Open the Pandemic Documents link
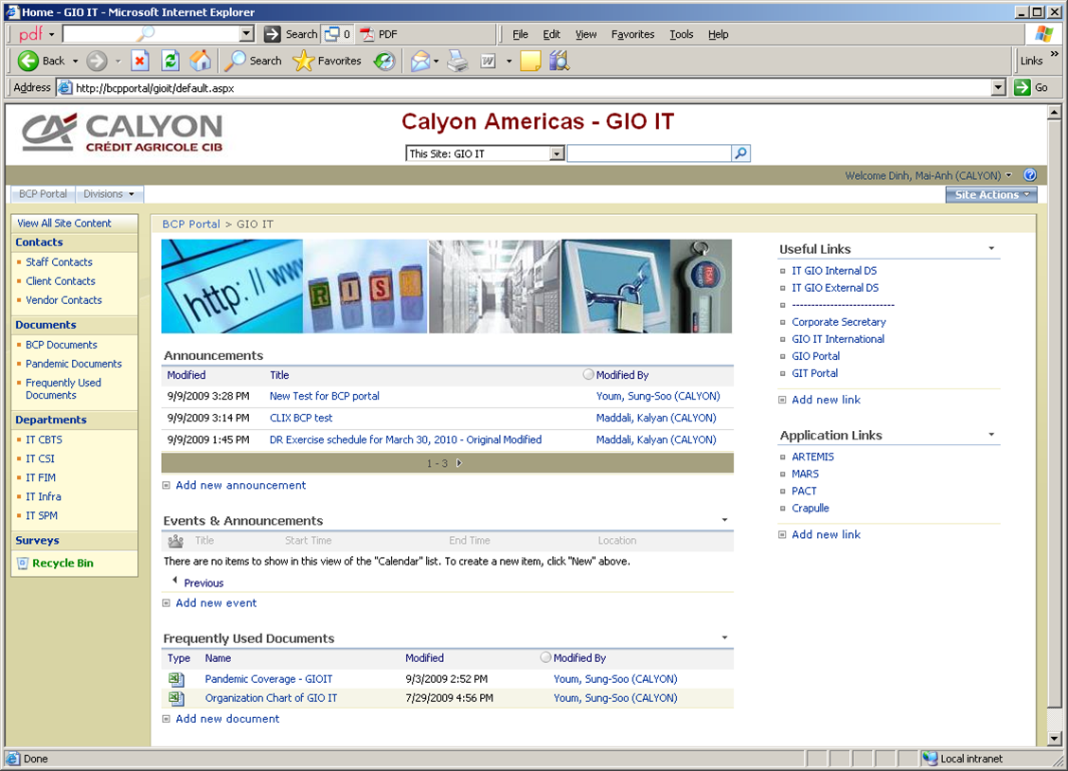1068x771 pixels. (x=74, y=364)
